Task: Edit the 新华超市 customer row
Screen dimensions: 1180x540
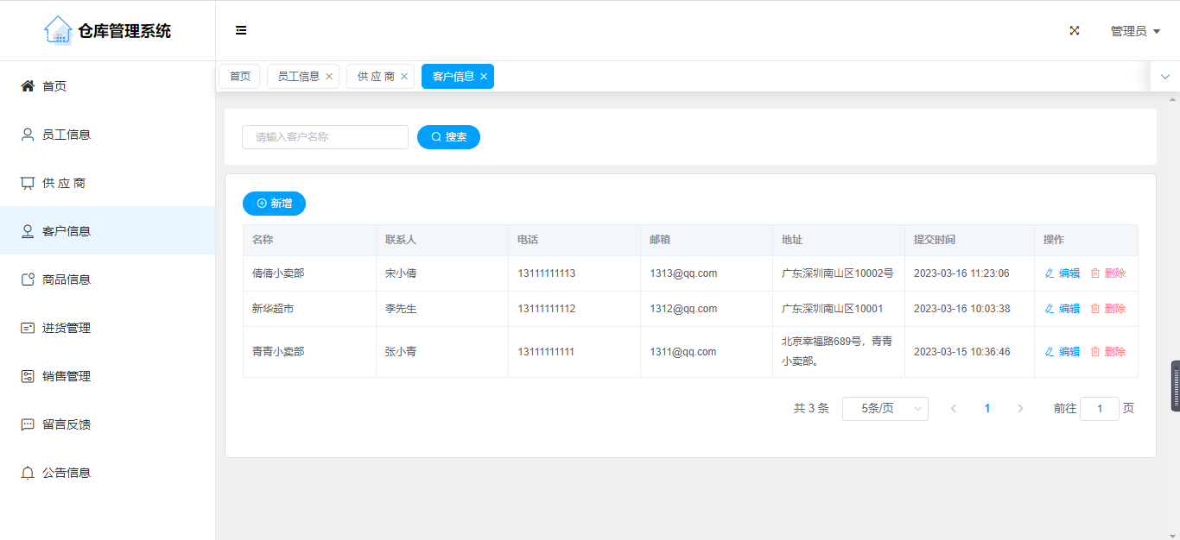Action: [x=1063, y=309]
